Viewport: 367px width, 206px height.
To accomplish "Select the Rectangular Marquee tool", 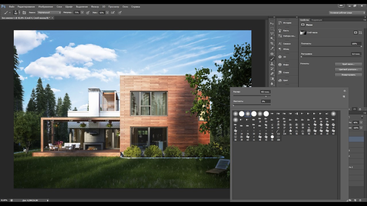I will pyautogui.click(x=272, y=28).
